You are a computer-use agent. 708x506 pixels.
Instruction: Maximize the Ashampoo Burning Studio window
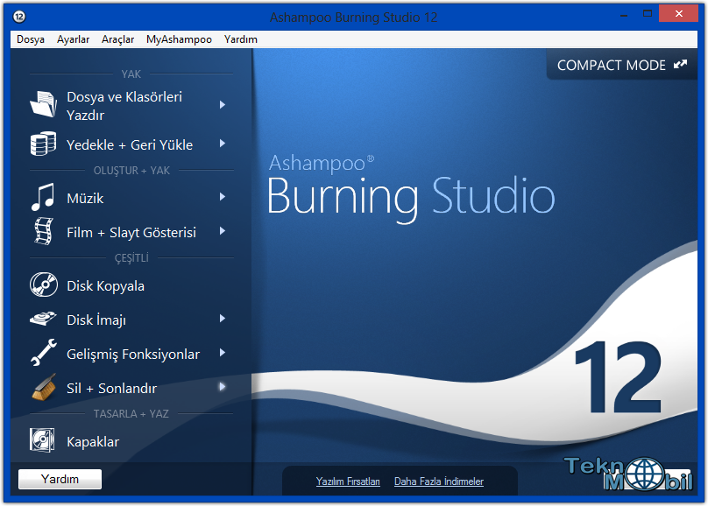[647, 14]
